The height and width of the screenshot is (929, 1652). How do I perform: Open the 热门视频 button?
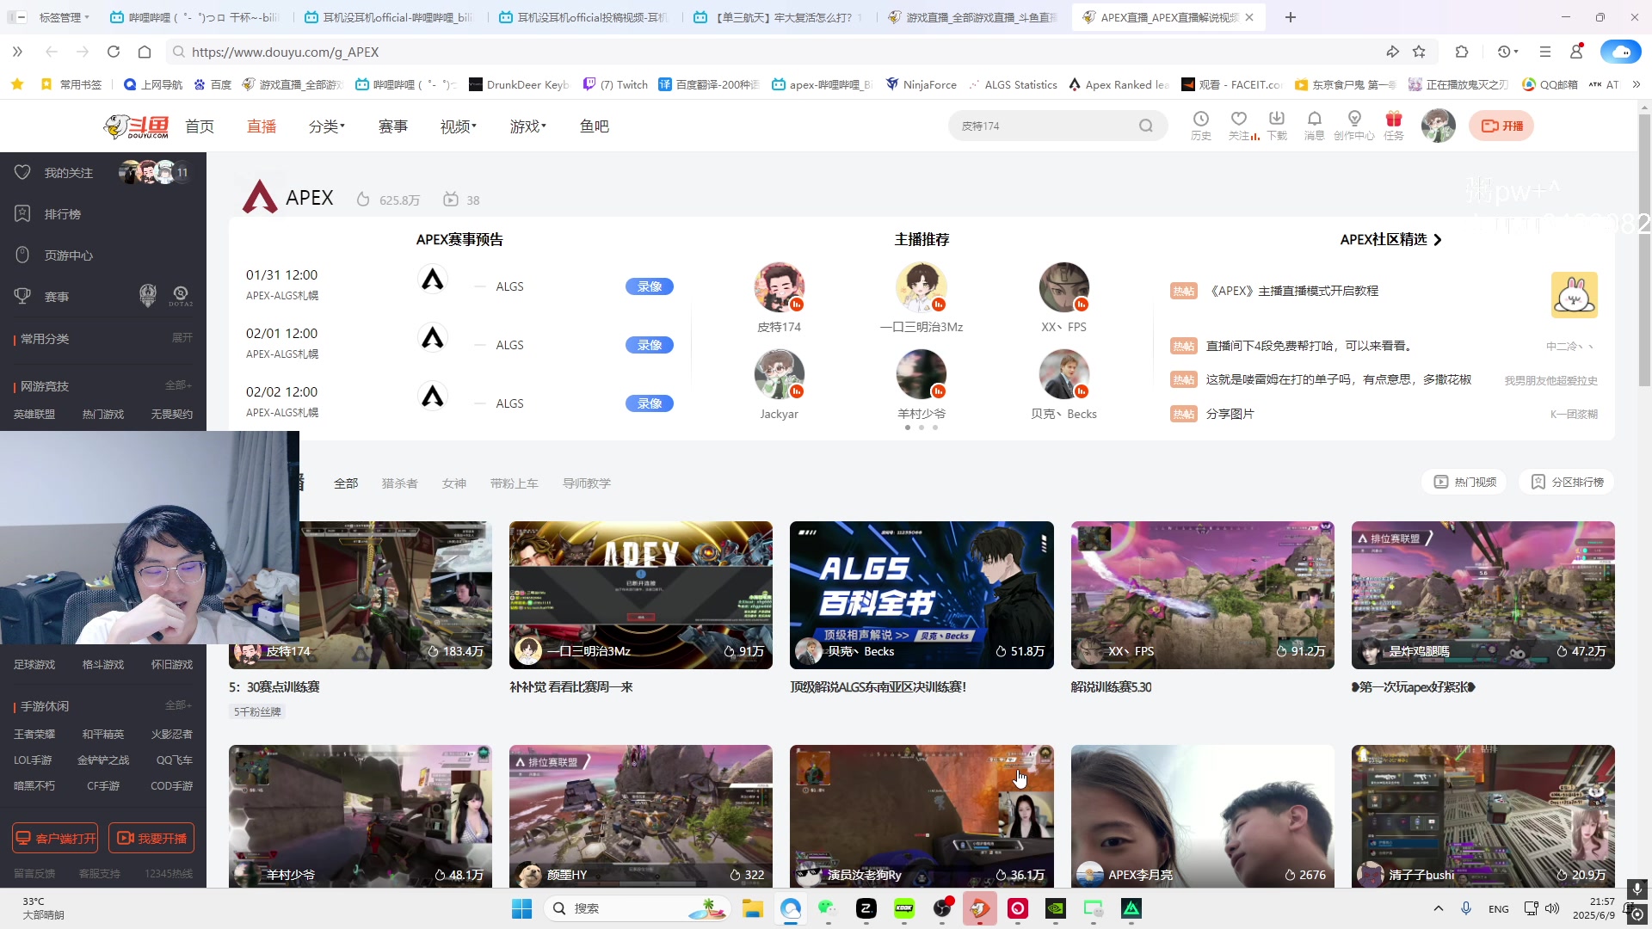[x=1465, y=483]
